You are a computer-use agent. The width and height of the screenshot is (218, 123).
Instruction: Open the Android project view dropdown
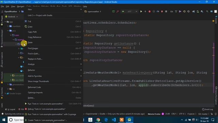(x=11, y=17)
